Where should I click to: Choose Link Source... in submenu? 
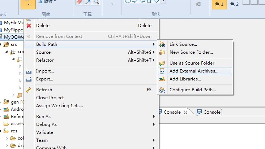click(x=195, y=44)
